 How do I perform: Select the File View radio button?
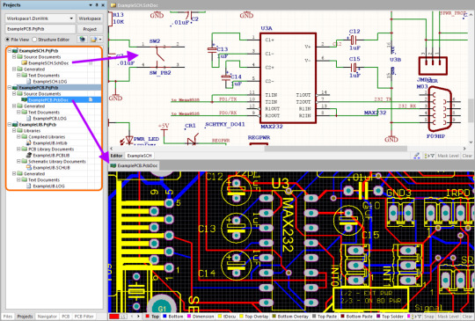8,40
